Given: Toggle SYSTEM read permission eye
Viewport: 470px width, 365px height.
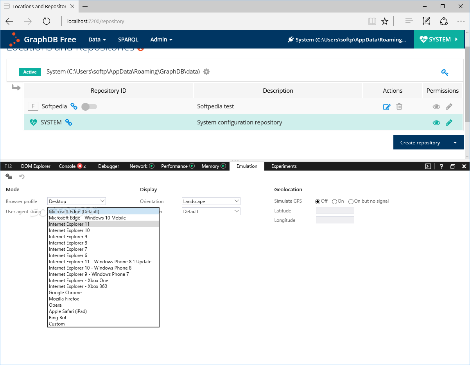Looking at the screenshot, I should [436, 122].
